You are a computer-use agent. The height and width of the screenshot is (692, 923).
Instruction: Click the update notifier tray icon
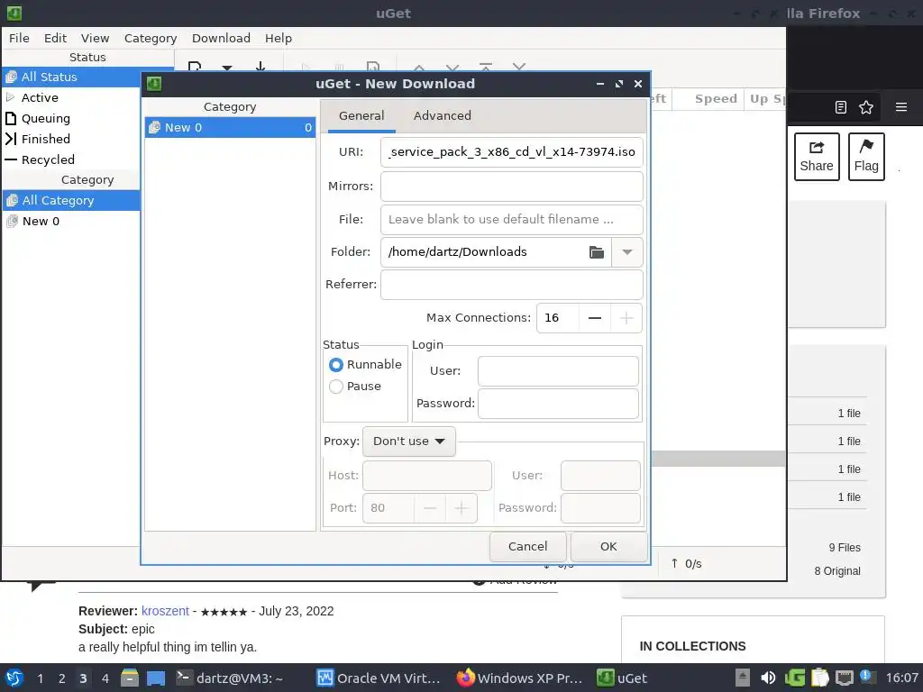click(x=868, y=677)
